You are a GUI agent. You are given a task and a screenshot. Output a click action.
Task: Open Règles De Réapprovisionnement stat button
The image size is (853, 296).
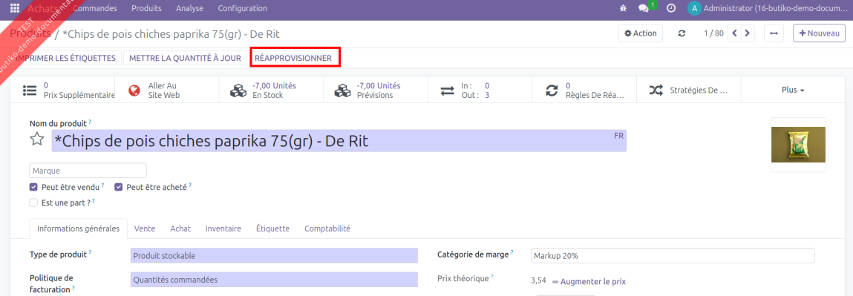pos(584,91)
